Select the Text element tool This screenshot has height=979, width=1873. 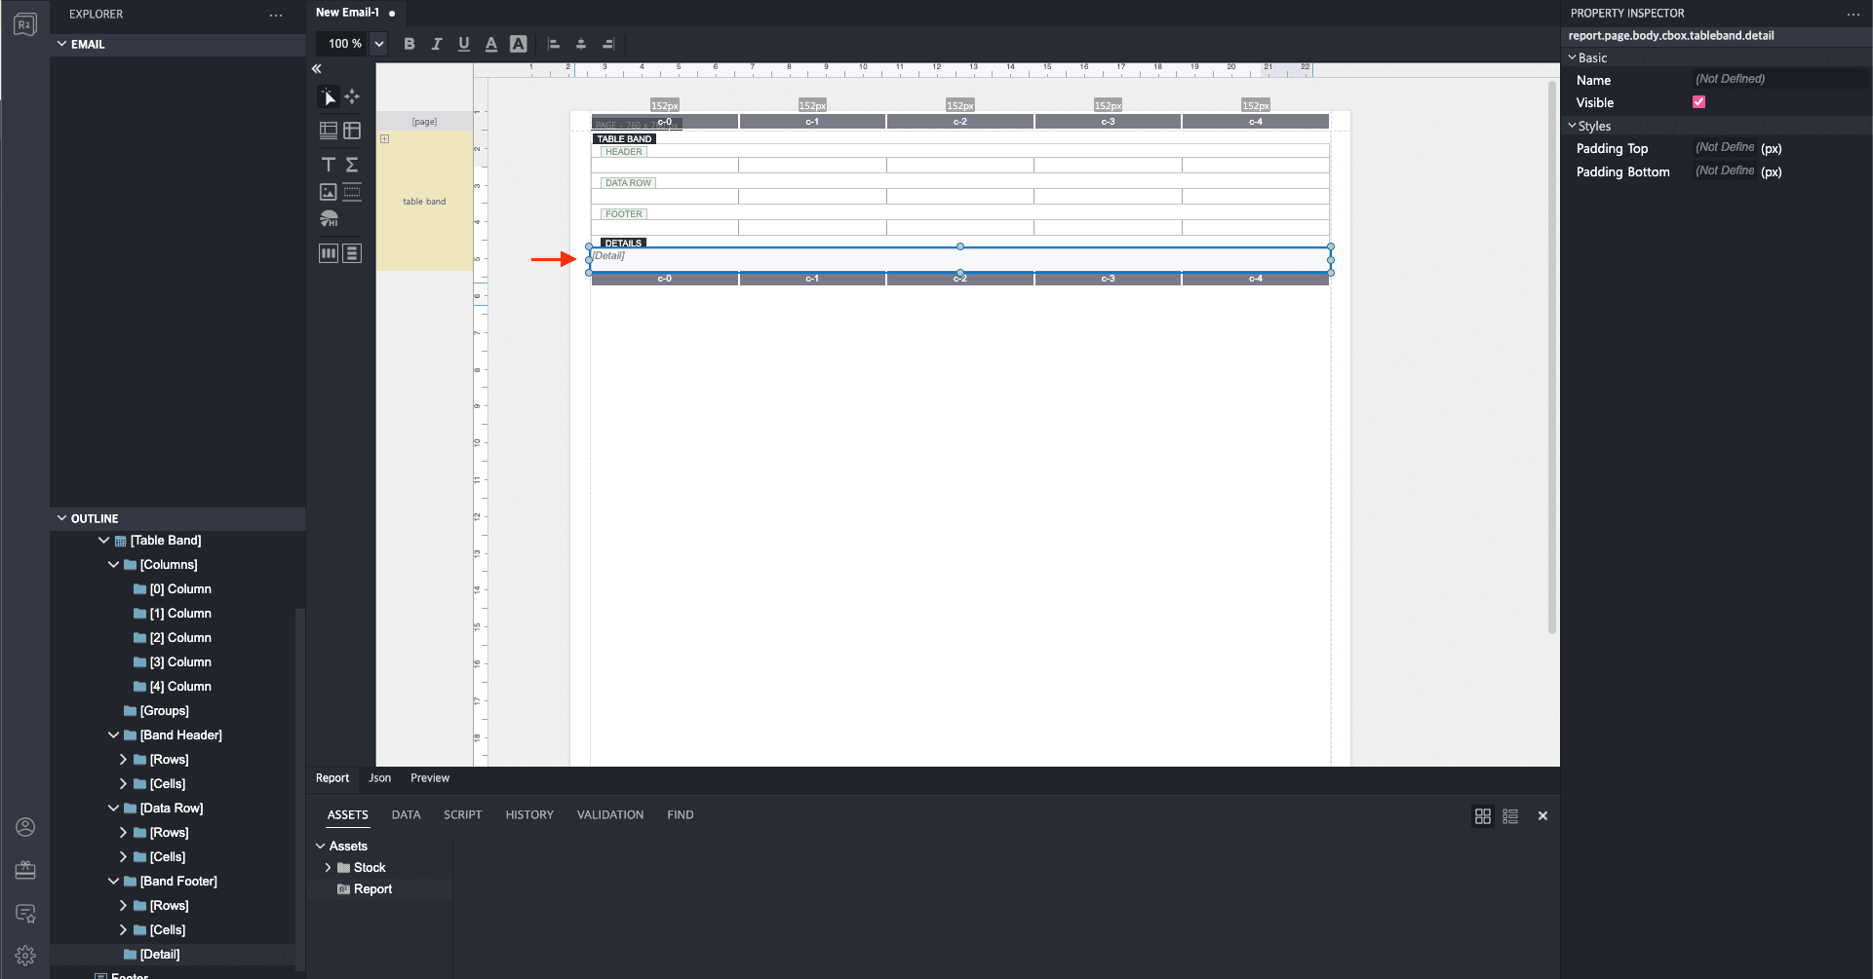(329, 165)
